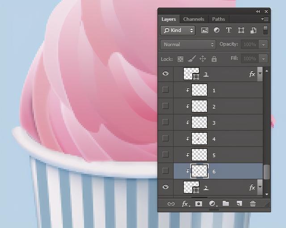286x228 pixels.
Task: Filter for smart objects
Action: pos(253,30)
